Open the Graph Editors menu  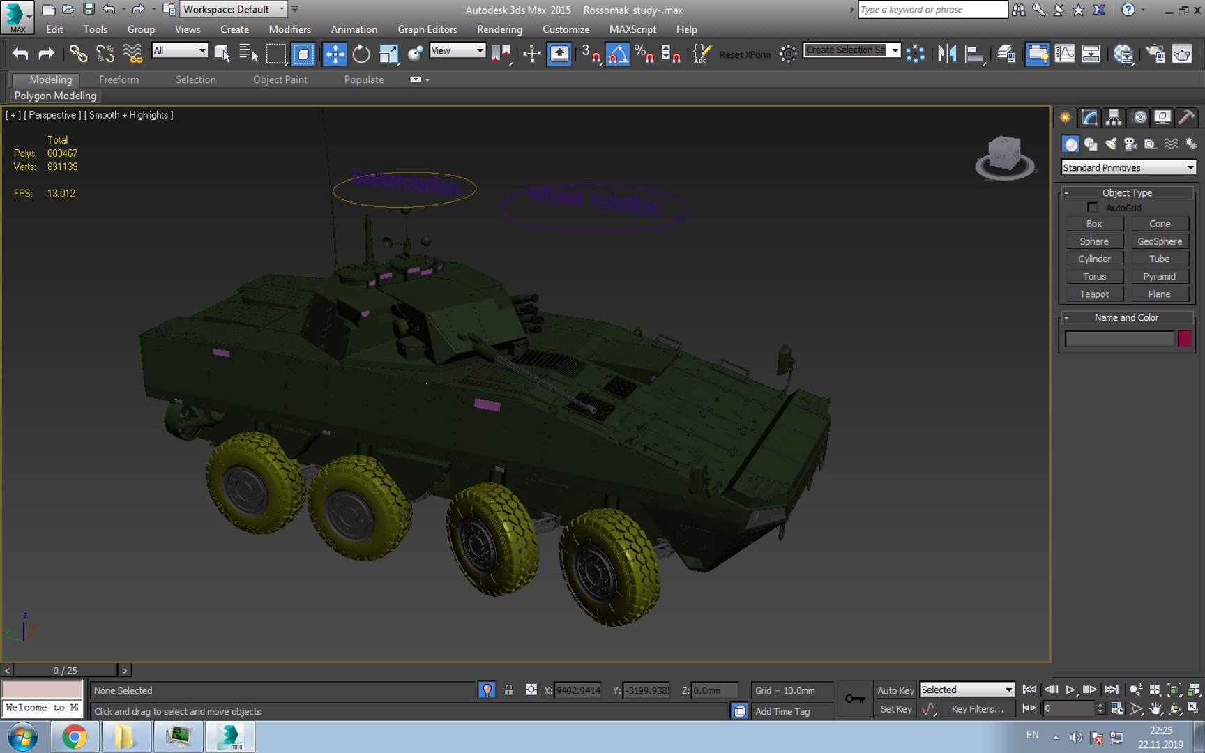pyautogui.click(x=427, y=29)
